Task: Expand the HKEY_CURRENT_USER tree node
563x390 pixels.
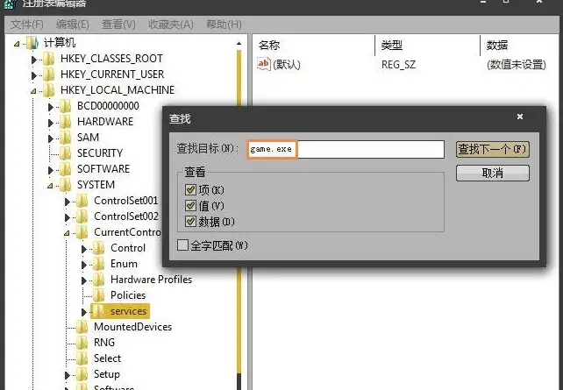Action: pos(34,75)
